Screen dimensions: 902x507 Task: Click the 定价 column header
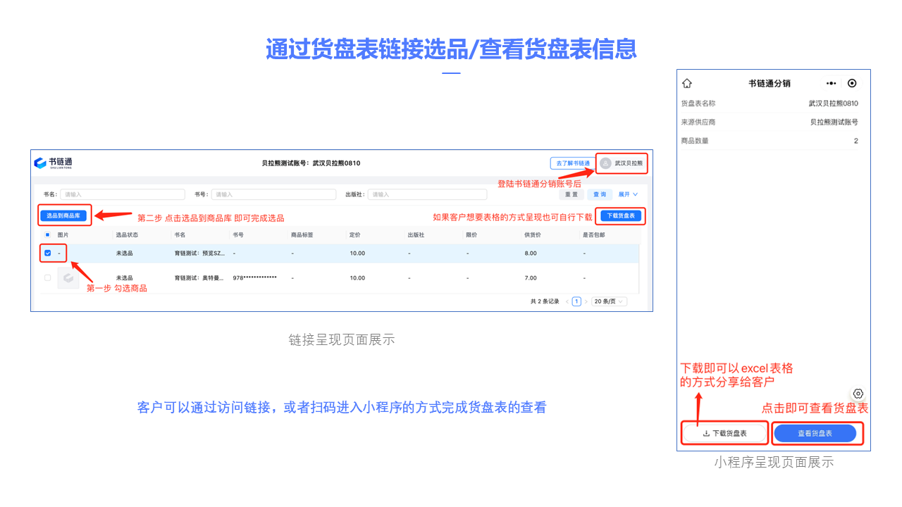(x=355, y=234)
